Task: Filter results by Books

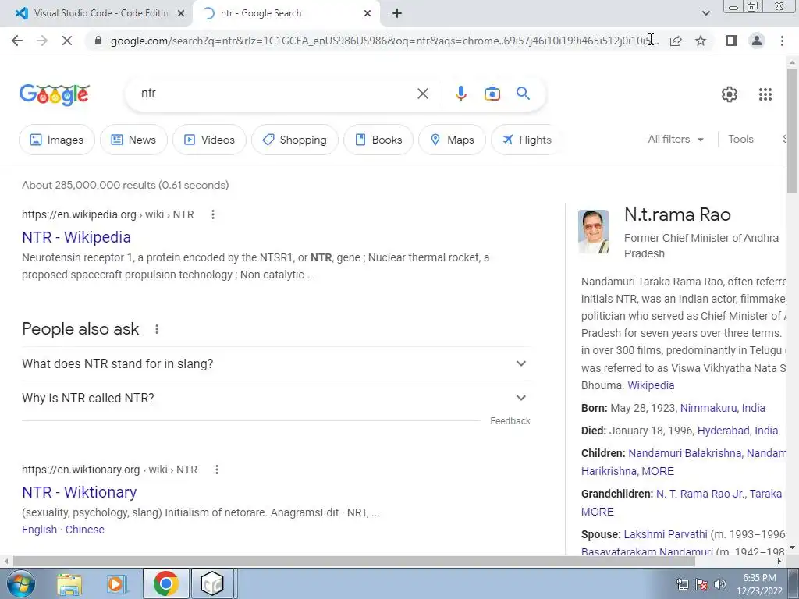Action: 378,140
